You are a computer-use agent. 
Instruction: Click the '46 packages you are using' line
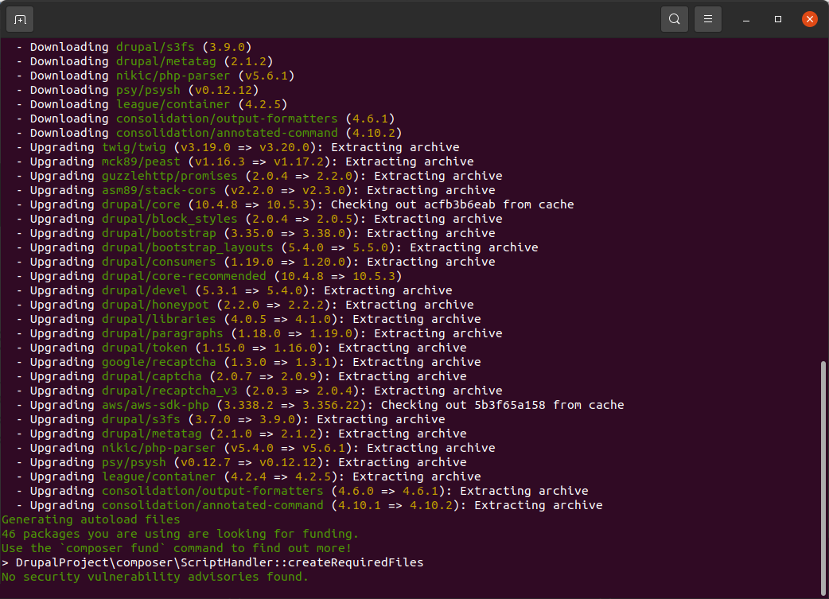click(x=180, y=534)
